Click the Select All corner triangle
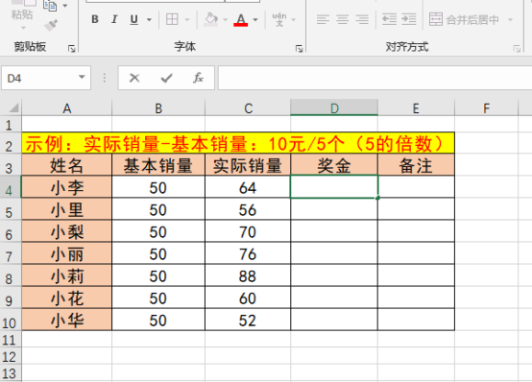Screen dimensions: 532x382 click(x=12, y=108)
